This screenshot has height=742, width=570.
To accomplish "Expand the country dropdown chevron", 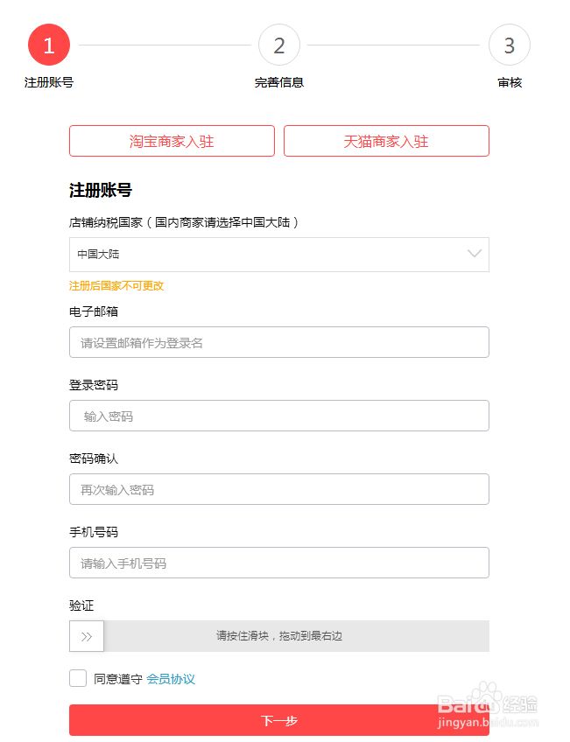I will (x=475, y=254).
